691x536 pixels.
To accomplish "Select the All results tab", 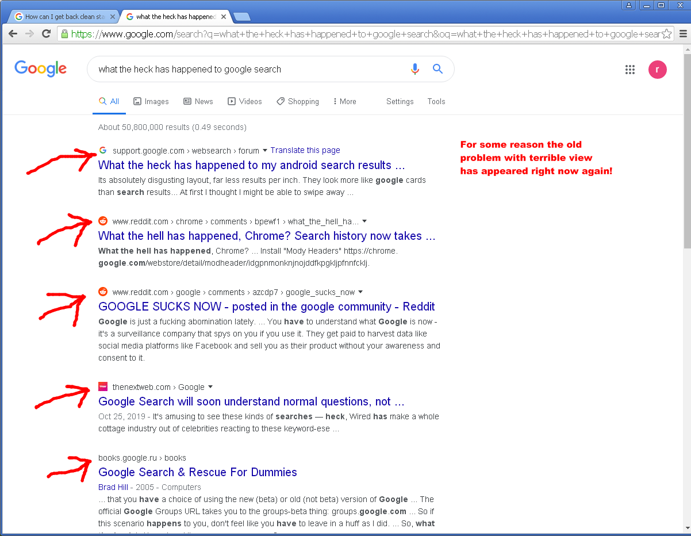I will coord(109,101).
